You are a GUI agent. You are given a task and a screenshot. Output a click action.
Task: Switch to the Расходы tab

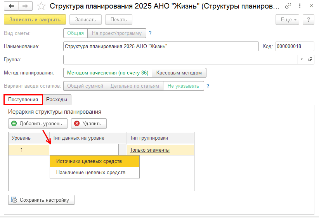pyautogui.click(x=57, y=100)
